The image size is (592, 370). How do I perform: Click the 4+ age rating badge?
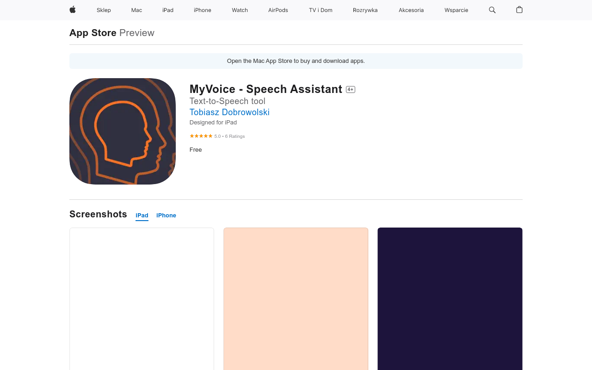pyautogui.click(x=351, y=90)
